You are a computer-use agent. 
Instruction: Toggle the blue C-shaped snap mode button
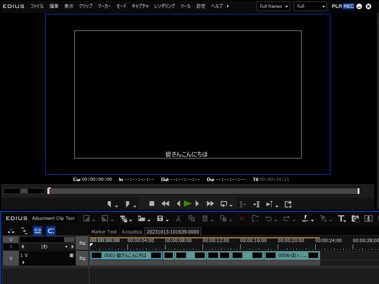[x=51, y=231]
